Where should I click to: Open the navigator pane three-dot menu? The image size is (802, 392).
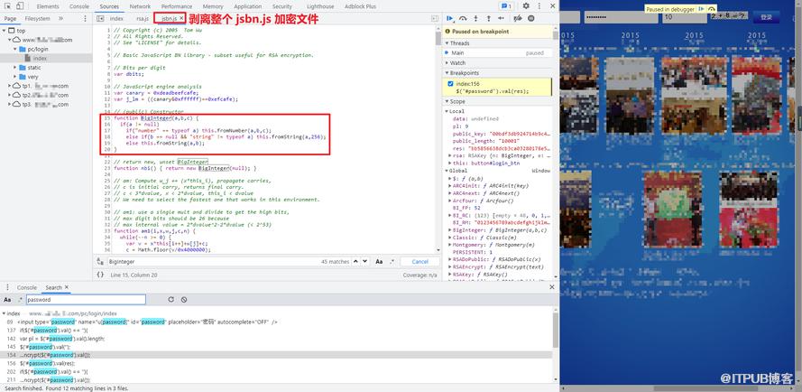click(x=85, y=18)
